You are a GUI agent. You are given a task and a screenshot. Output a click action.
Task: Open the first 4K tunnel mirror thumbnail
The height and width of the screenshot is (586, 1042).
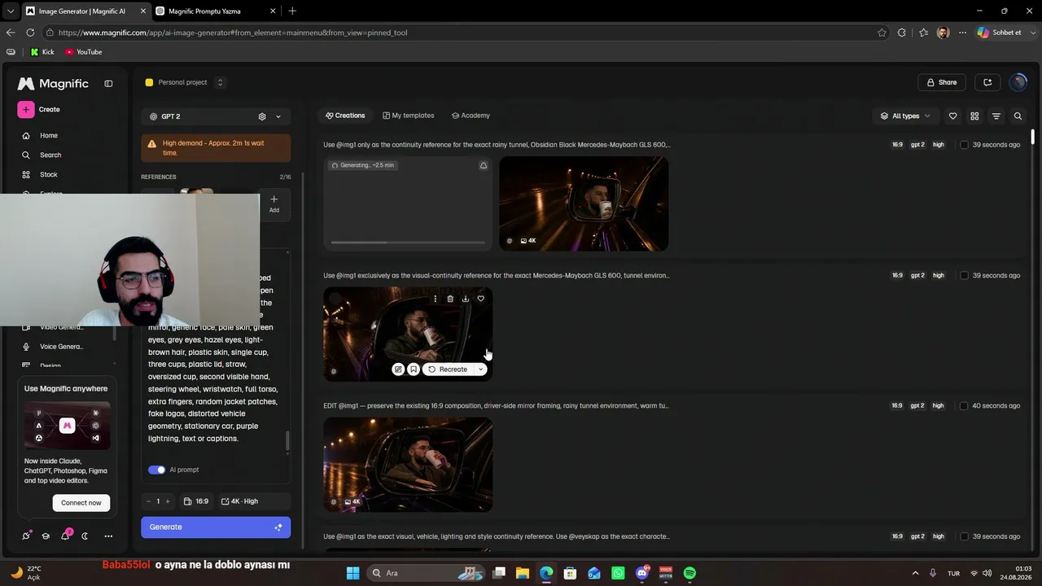point(584,203)
